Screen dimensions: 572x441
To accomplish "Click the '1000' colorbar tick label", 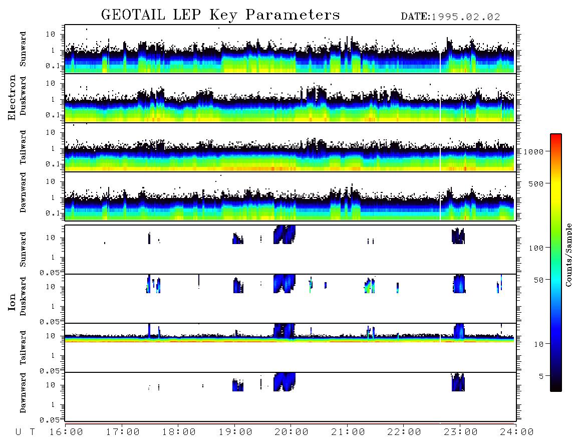I will 534,152.
